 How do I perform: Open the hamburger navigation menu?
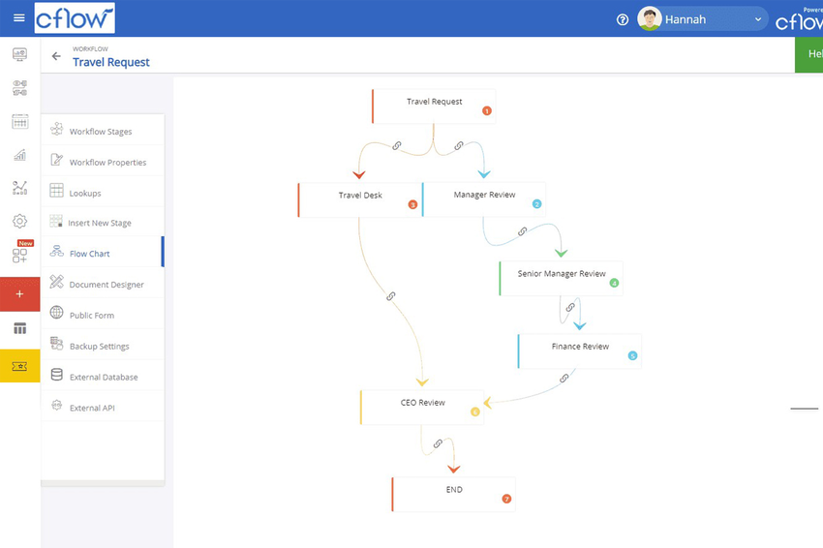coord(19,18)
